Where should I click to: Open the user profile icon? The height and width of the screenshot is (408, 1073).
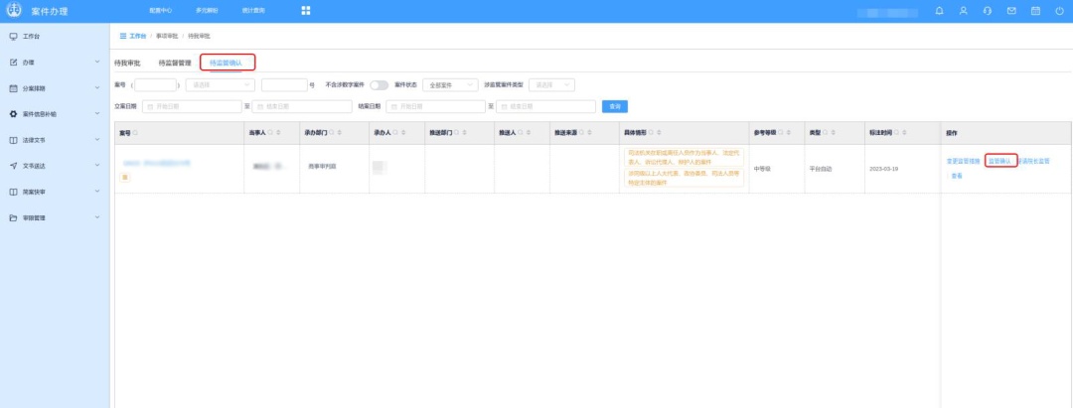click(x=963, y=11)
